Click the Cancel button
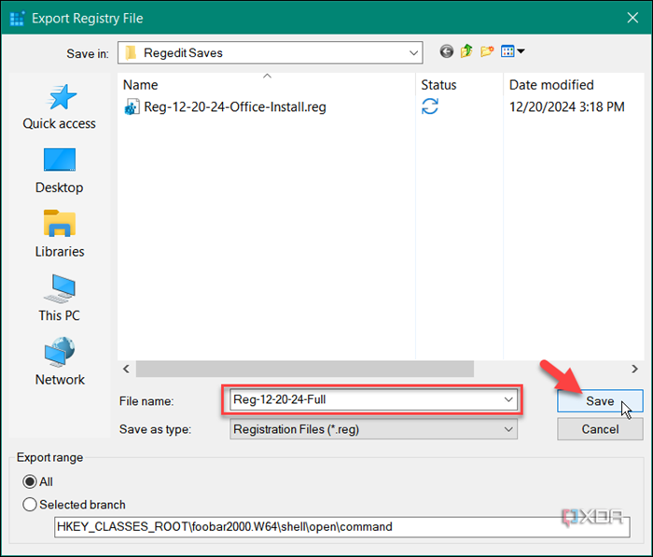653x557 pixels. click(600, 429)
